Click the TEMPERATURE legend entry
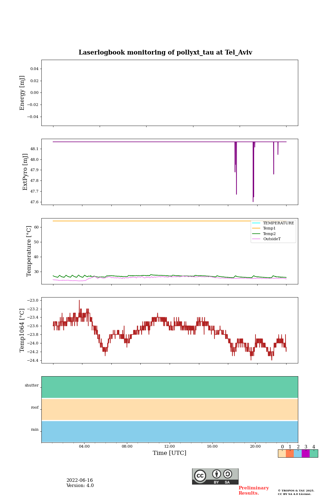Viewport: 331px width, 497px height. click(x=273, y=223)
